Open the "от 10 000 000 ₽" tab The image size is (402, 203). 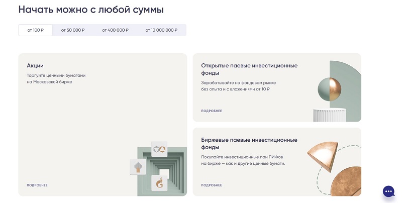point(161,30)
